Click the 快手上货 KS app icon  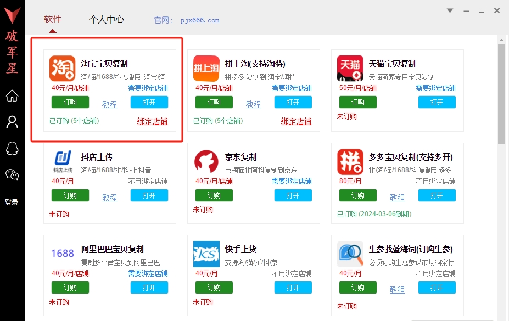[206, 254]
